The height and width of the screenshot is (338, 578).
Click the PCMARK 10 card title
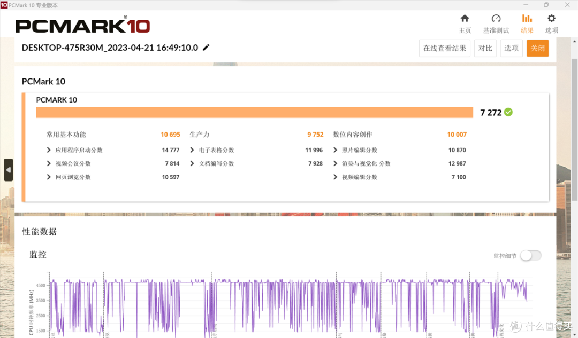tap(56, 100)
